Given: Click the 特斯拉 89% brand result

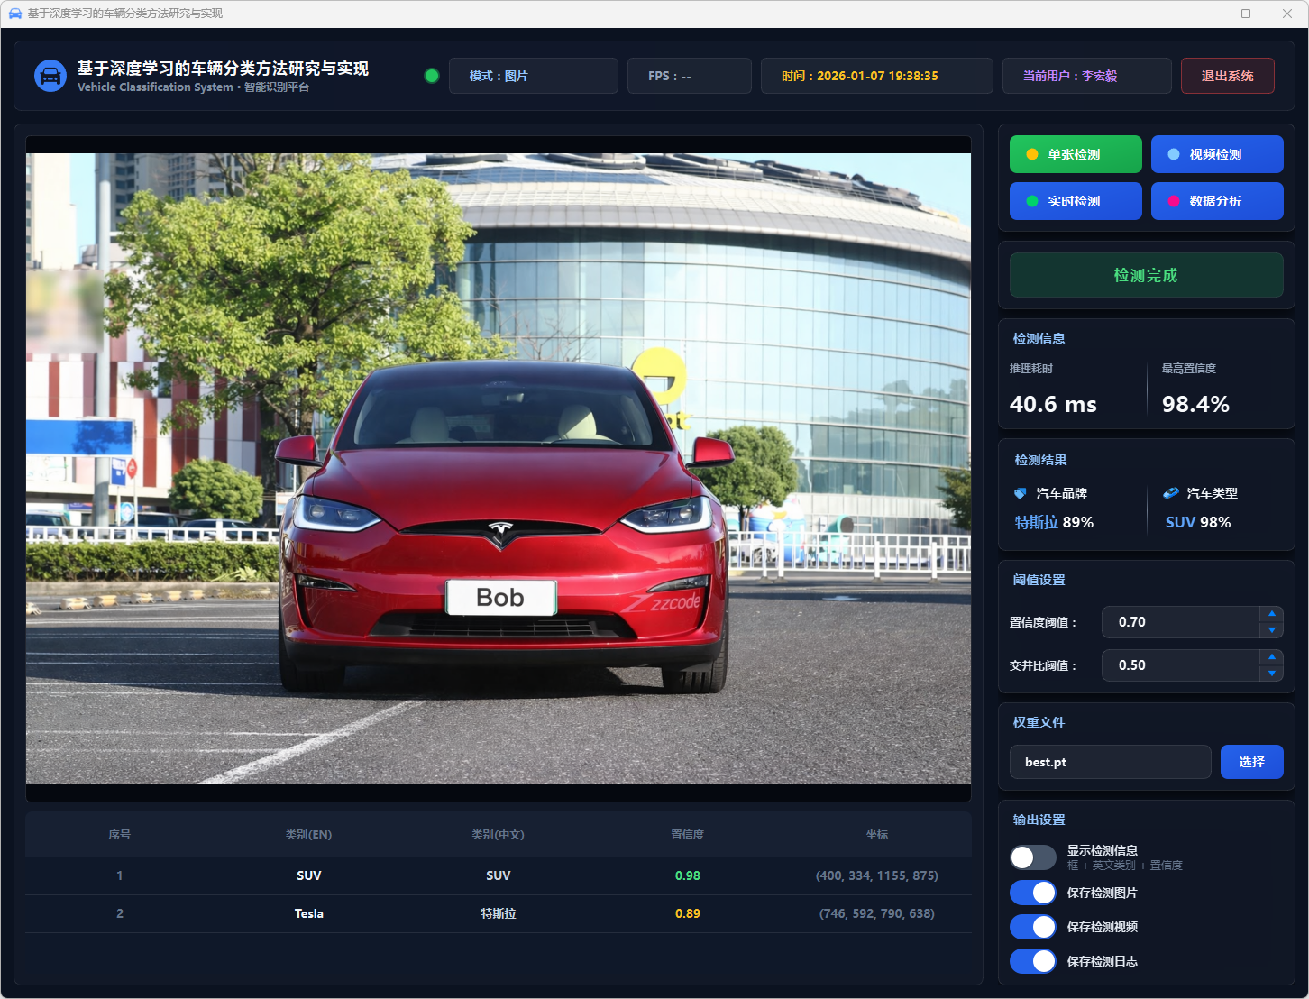Looking at the screenshot, I should tap(1054, 522).
